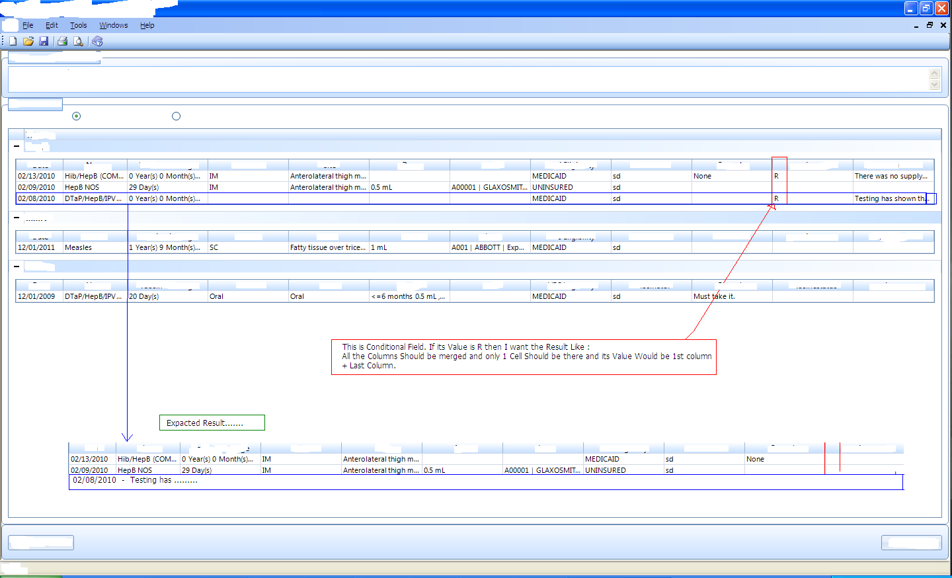Open the Tools menu
Viewport: 952px width, 578px height.
pos(79,25)
